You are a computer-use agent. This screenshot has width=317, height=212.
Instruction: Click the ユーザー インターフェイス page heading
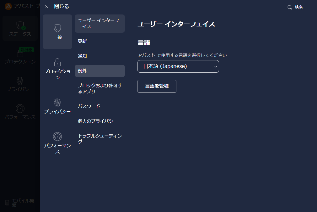click(x=176, y=24)
